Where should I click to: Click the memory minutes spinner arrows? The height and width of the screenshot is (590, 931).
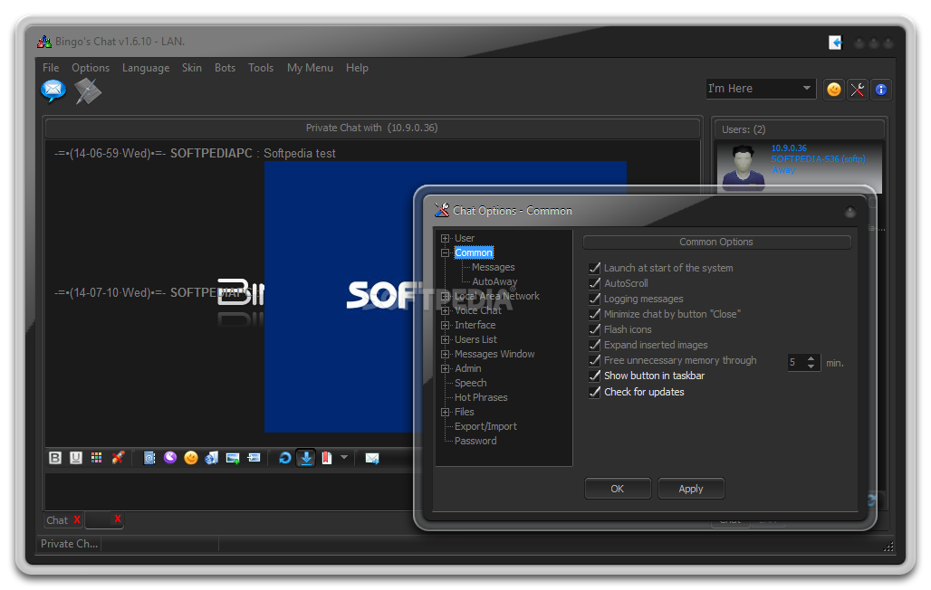coord(811,363)
